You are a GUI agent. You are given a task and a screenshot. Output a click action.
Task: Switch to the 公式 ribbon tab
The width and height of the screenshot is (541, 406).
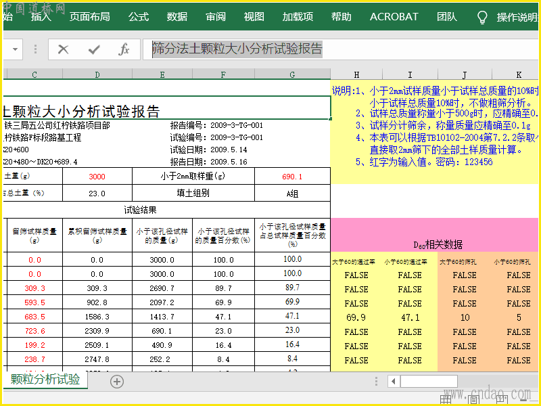(x=139, y=17)
